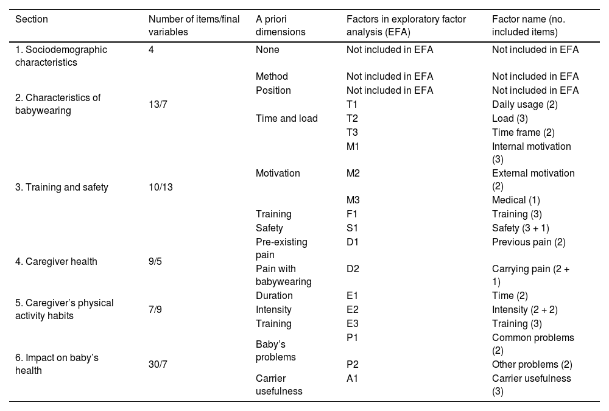Viewport: 609px width, 411px height.
Task: Select the "Internal motivation (3)" factor name
Action: [531, 152]
